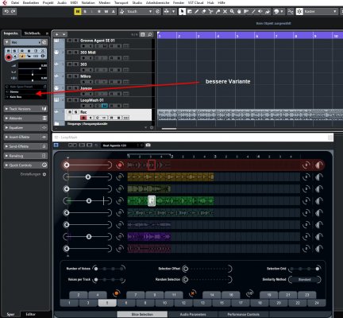The image size is (343, 318).
Task: Adjust Number of Voices slider
Action: point(109,269)
